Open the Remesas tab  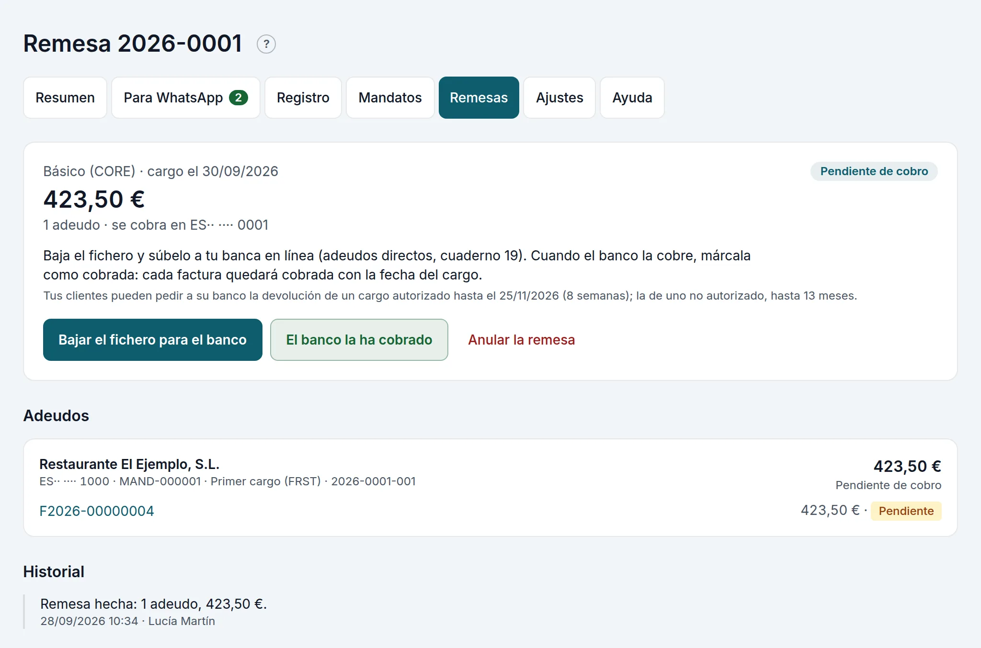(479, 98)
